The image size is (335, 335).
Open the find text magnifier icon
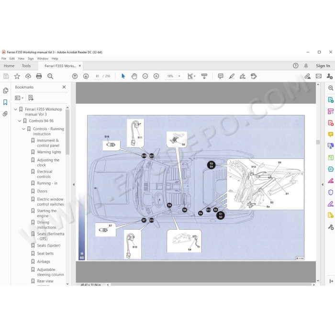tap(50, 76)
